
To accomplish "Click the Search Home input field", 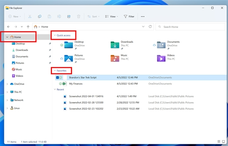I will tap(190, 27).
